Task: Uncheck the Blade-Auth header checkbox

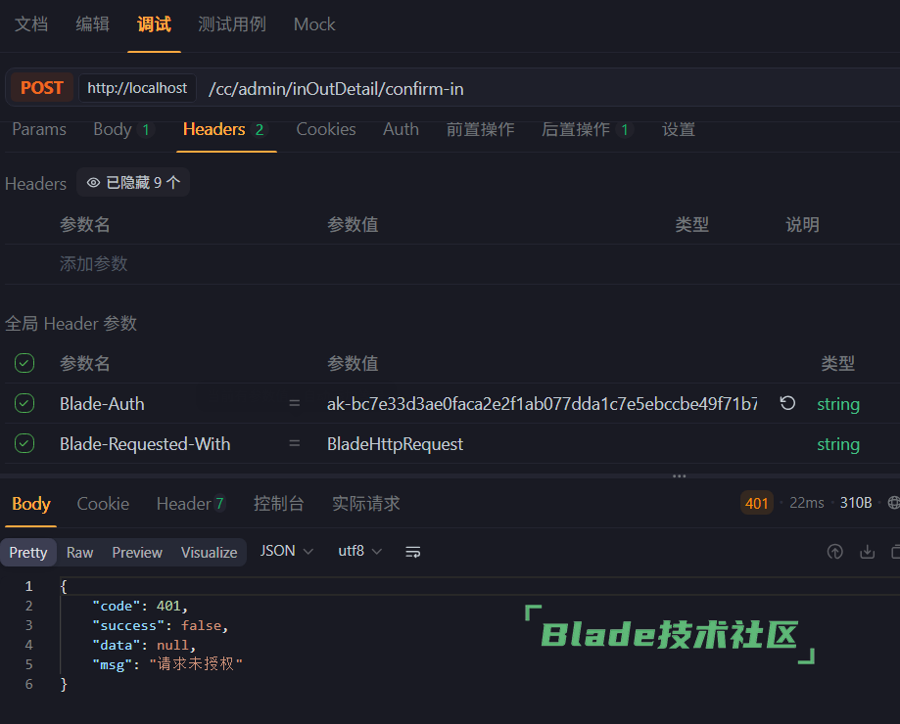Action: 24,403
